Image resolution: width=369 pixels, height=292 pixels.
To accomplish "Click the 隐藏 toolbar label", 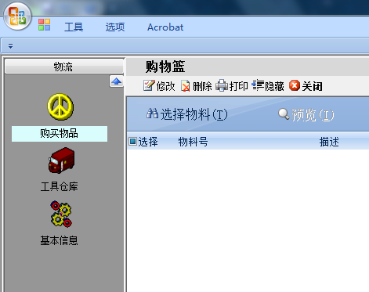I will (274, 86).
